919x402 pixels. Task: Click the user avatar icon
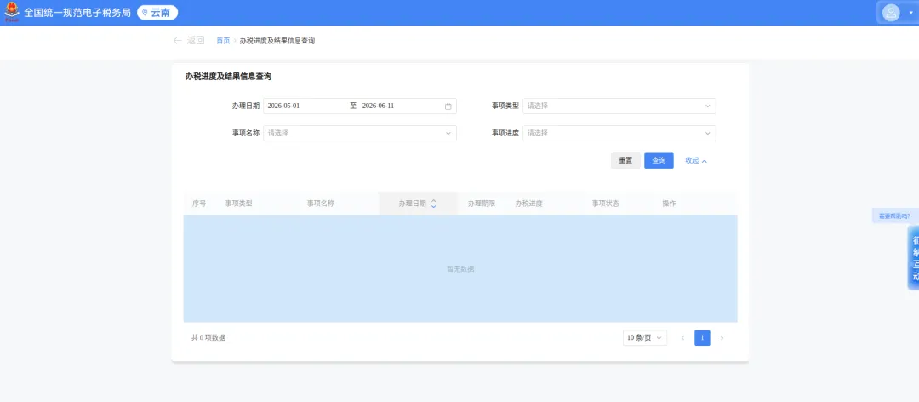tap(891, 12)
